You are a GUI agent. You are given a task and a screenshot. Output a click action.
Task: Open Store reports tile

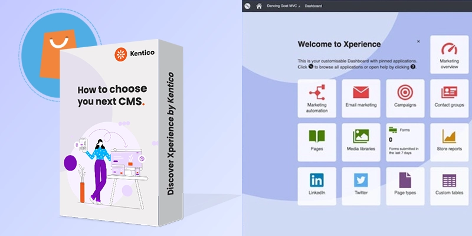click(x=449, y=142)
